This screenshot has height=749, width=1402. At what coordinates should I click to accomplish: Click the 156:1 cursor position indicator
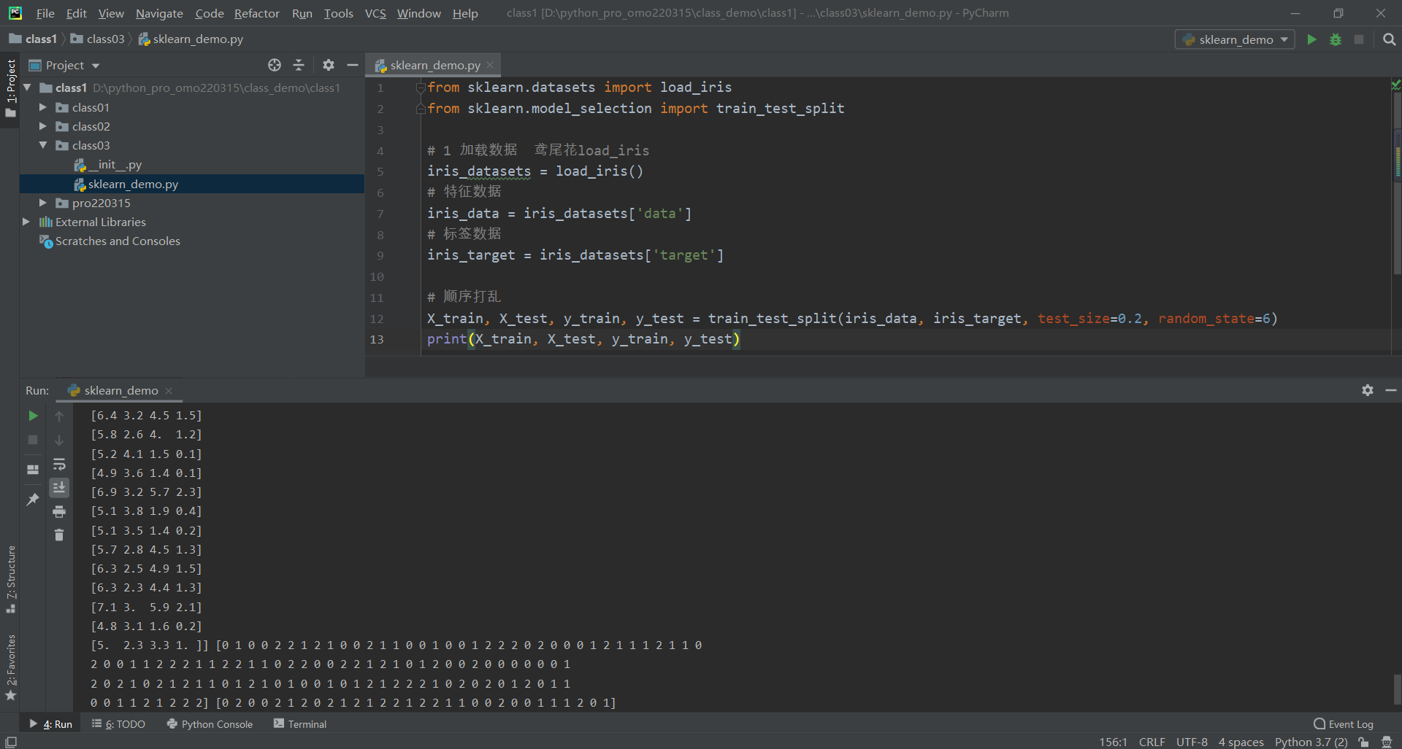[1113, 742]
